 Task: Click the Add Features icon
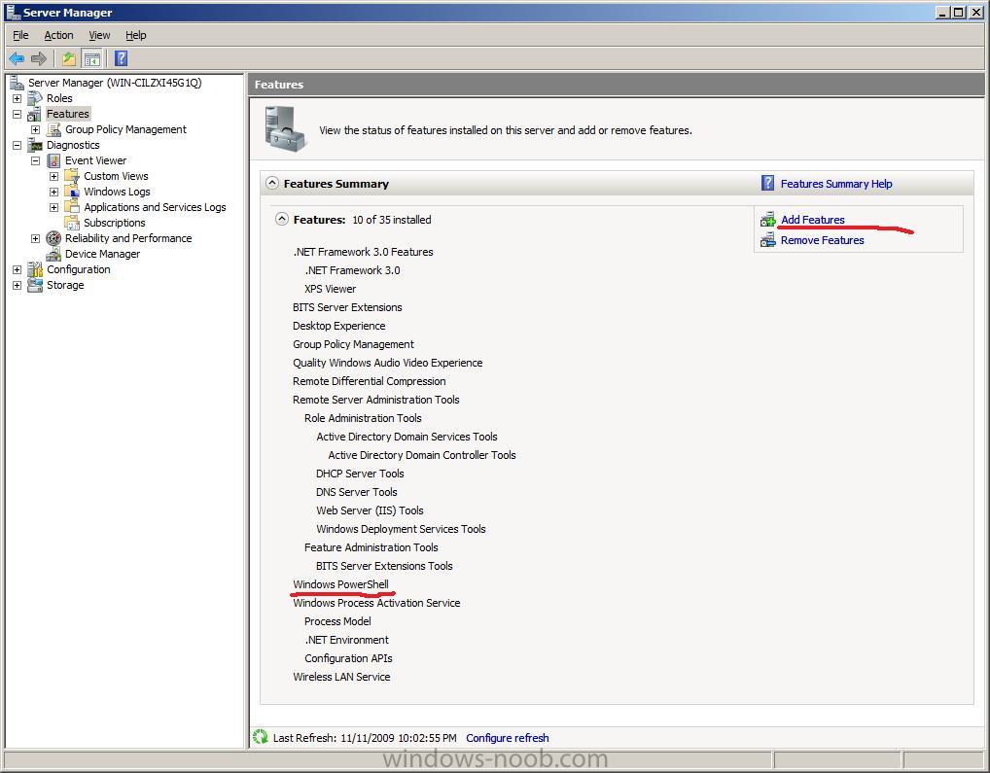(x=767, y=220)
